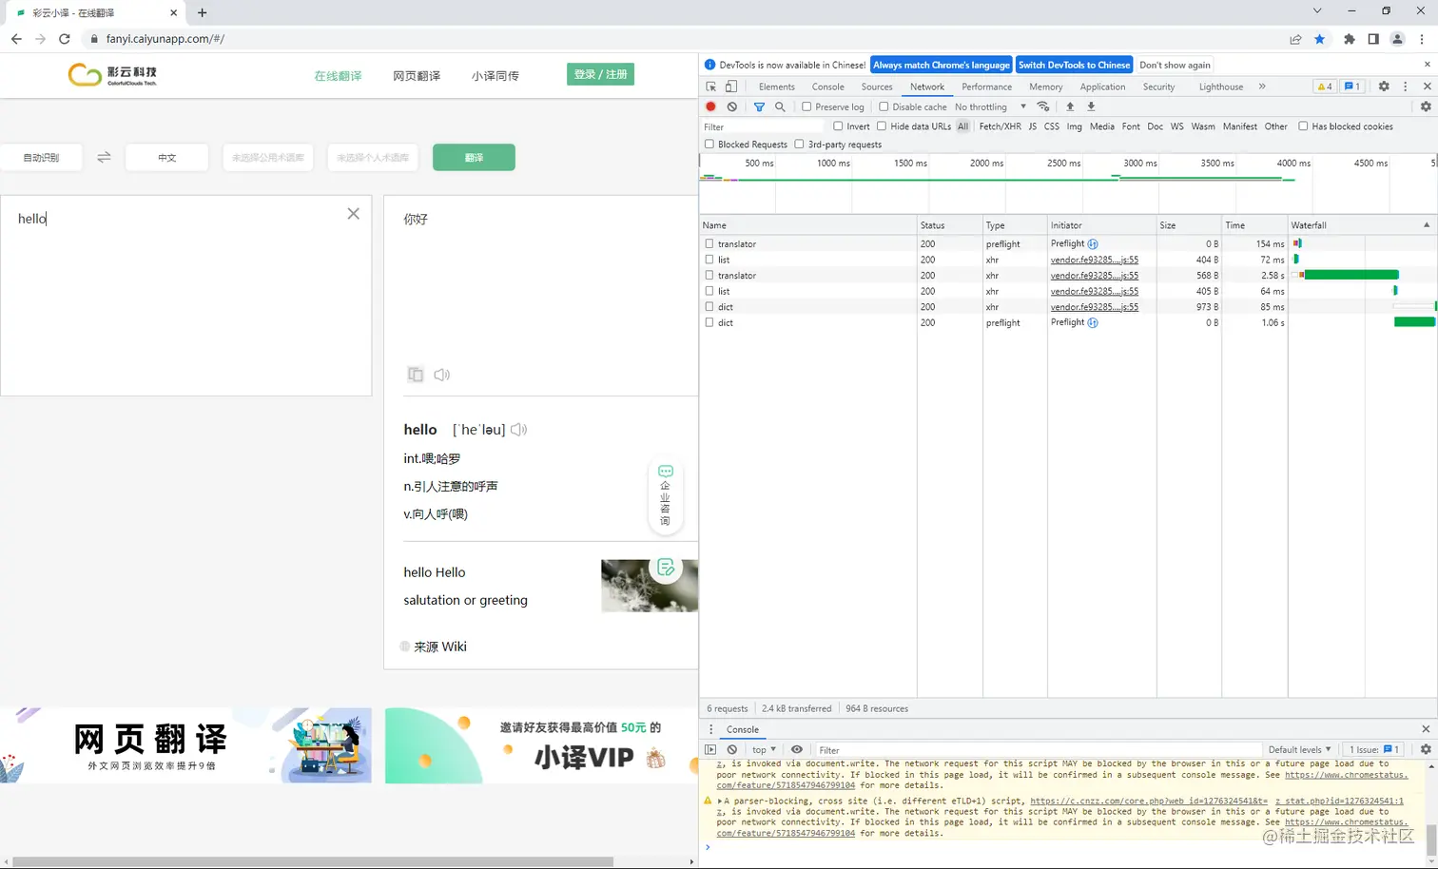This screenshot has height=869, width=1438.
Task: Open the No throttling dropdown
Action: click(x=990, y=106)
